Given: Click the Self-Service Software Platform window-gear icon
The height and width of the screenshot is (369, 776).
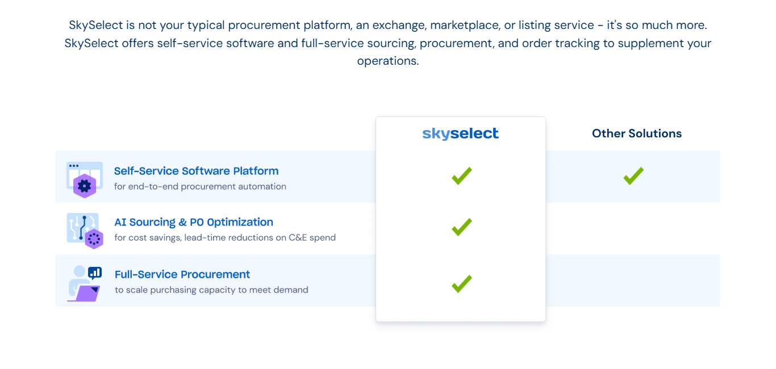Looking at the screenshot, I should click(x=84, y=179).
